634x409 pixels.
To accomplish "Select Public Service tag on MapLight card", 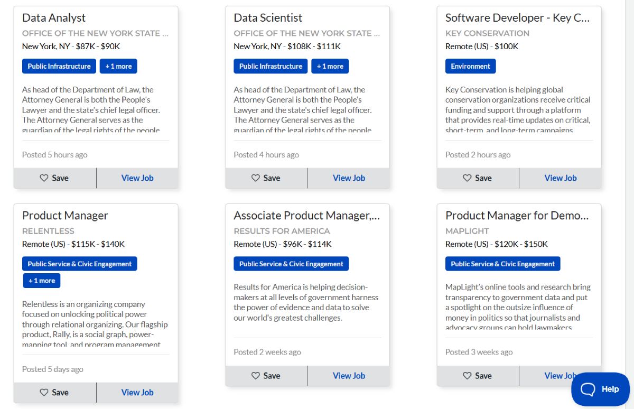I will 503,264.
